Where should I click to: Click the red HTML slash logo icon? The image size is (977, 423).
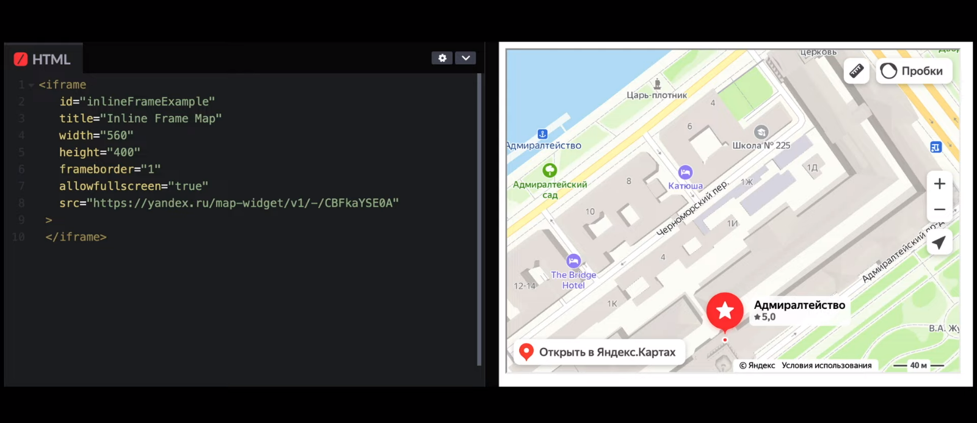[21, 59]
